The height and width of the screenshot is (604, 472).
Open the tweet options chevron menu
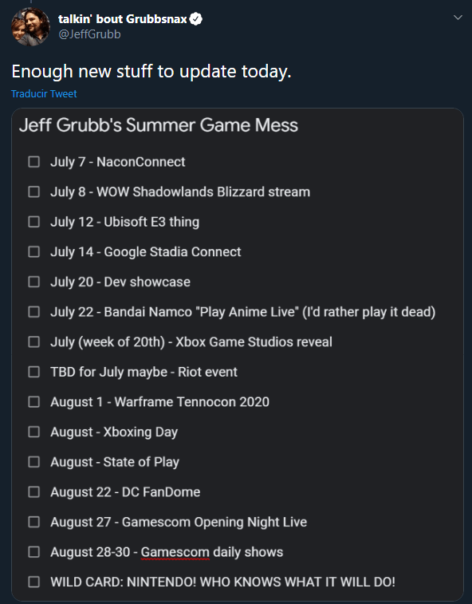tap(458, 18)
